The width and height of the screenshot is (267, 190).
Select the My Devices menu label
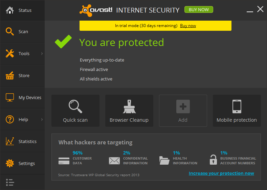tap(30, 98)
